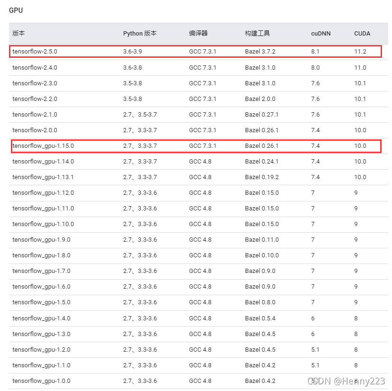Click the tensorflow_gpu-1.8.0 version cell
The height and width of the screenshot is (391, 392).
41,255
